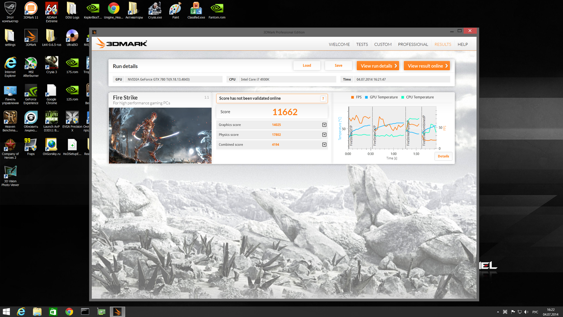Click the orange FPS legend swatch
Viewport: 563px width, 317px height.
352,97
